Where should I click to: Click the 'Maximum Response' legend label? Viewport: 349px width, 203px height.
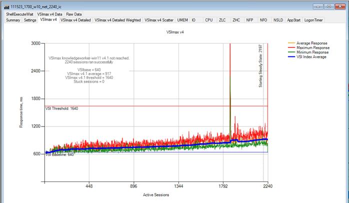click(313, 47)
